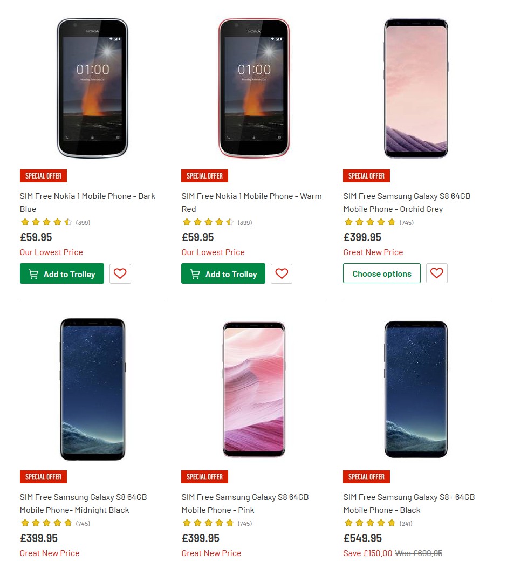Toggle the Galaxy S8 Orchid Grey favourite heart off
The height and width of the screenshot is (562, 514).
pos(436,273)
